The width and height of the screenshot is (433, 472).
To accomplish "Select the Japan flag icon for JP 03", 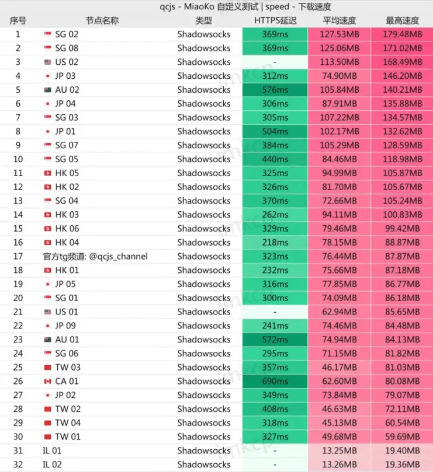I will [x=48, y=76].
